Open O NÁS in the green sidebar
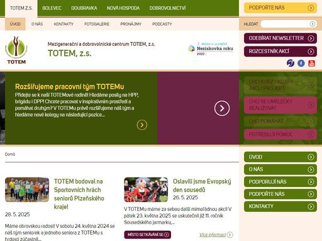This screenshot has height=241, width=322. pos(280,169)
